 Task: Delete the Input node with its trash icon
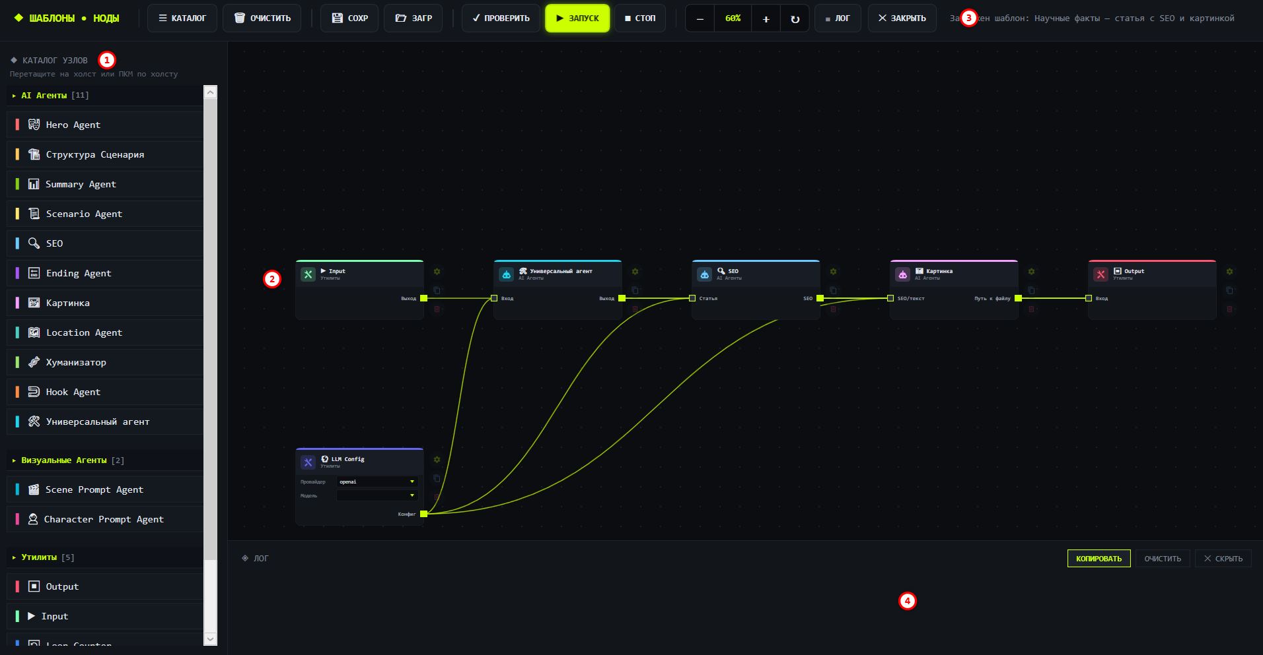(x=437, y=309)
